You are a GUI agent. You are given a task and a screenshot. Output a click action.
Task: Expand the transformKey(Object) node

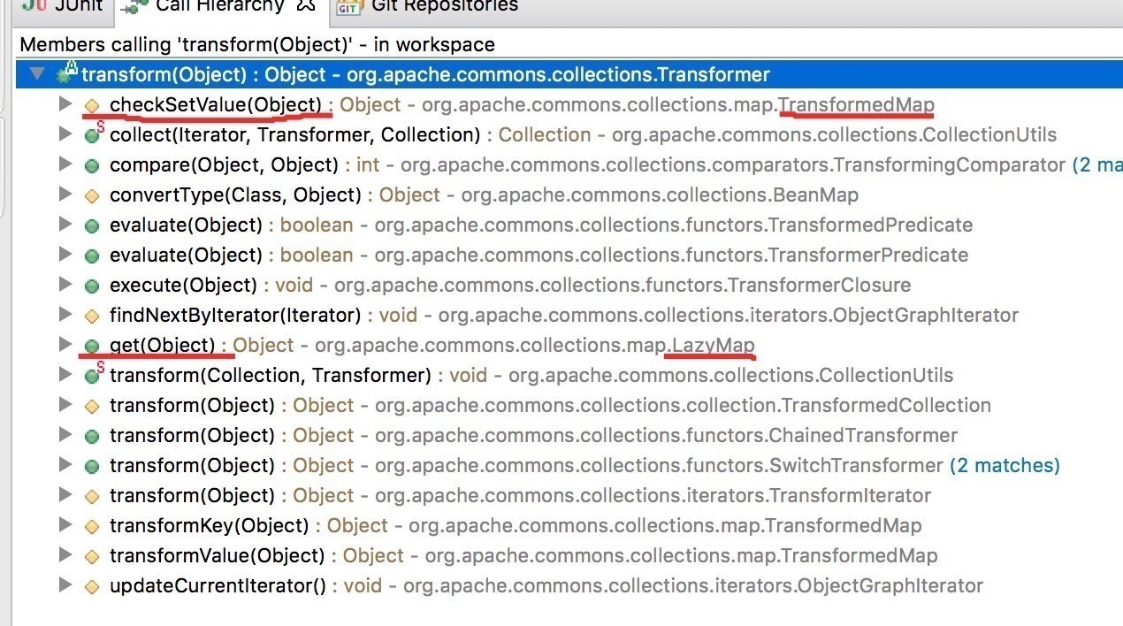click(64, 525)
